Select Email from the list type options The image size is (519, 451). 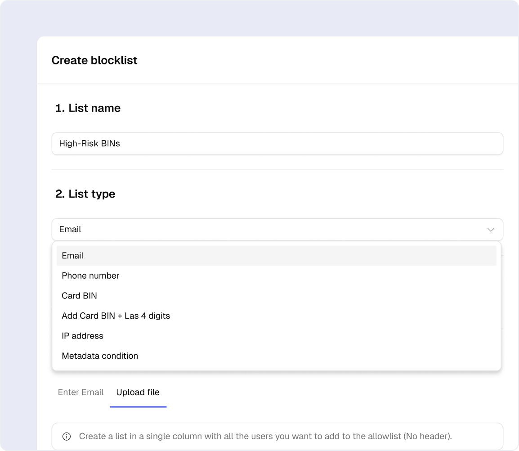[73, 256]
